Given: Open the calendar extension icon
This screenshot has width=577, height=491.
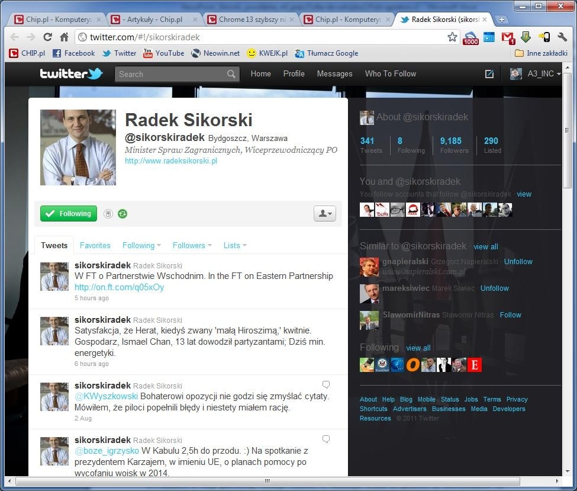Looking at the screenshot, I should (x=489, y=37).
